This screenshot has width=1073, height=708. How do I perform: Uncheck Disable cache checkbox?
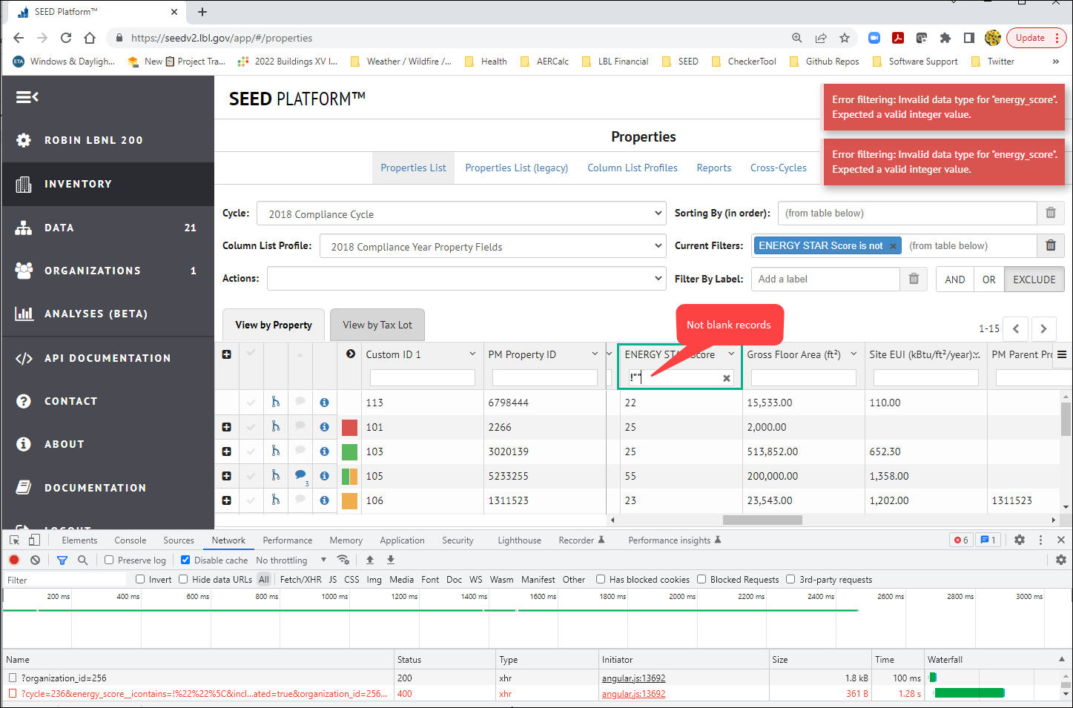[x=185, y=560]
